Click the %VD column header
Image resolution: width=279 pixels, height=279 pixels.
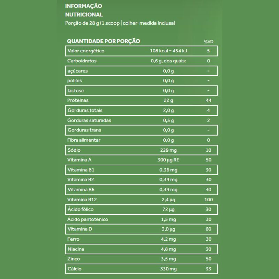pos(208,42)
